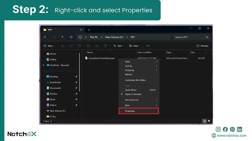The image size is (252, 141).
Task: Refresh the folder using the toolbar icon
Action: coord(71,37)
